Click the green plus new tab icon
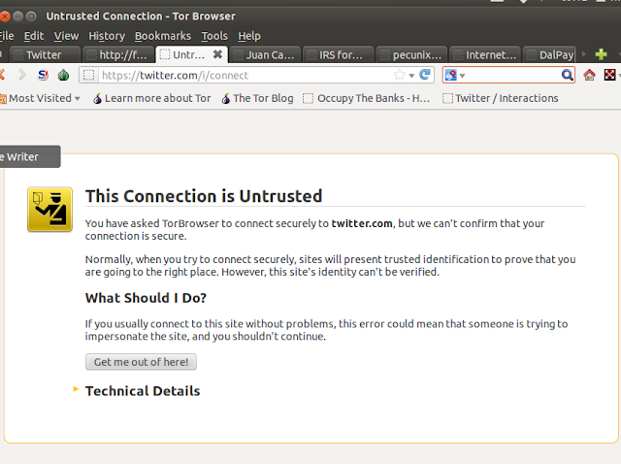This screenshot has width=621, height=464. [601, 54]
